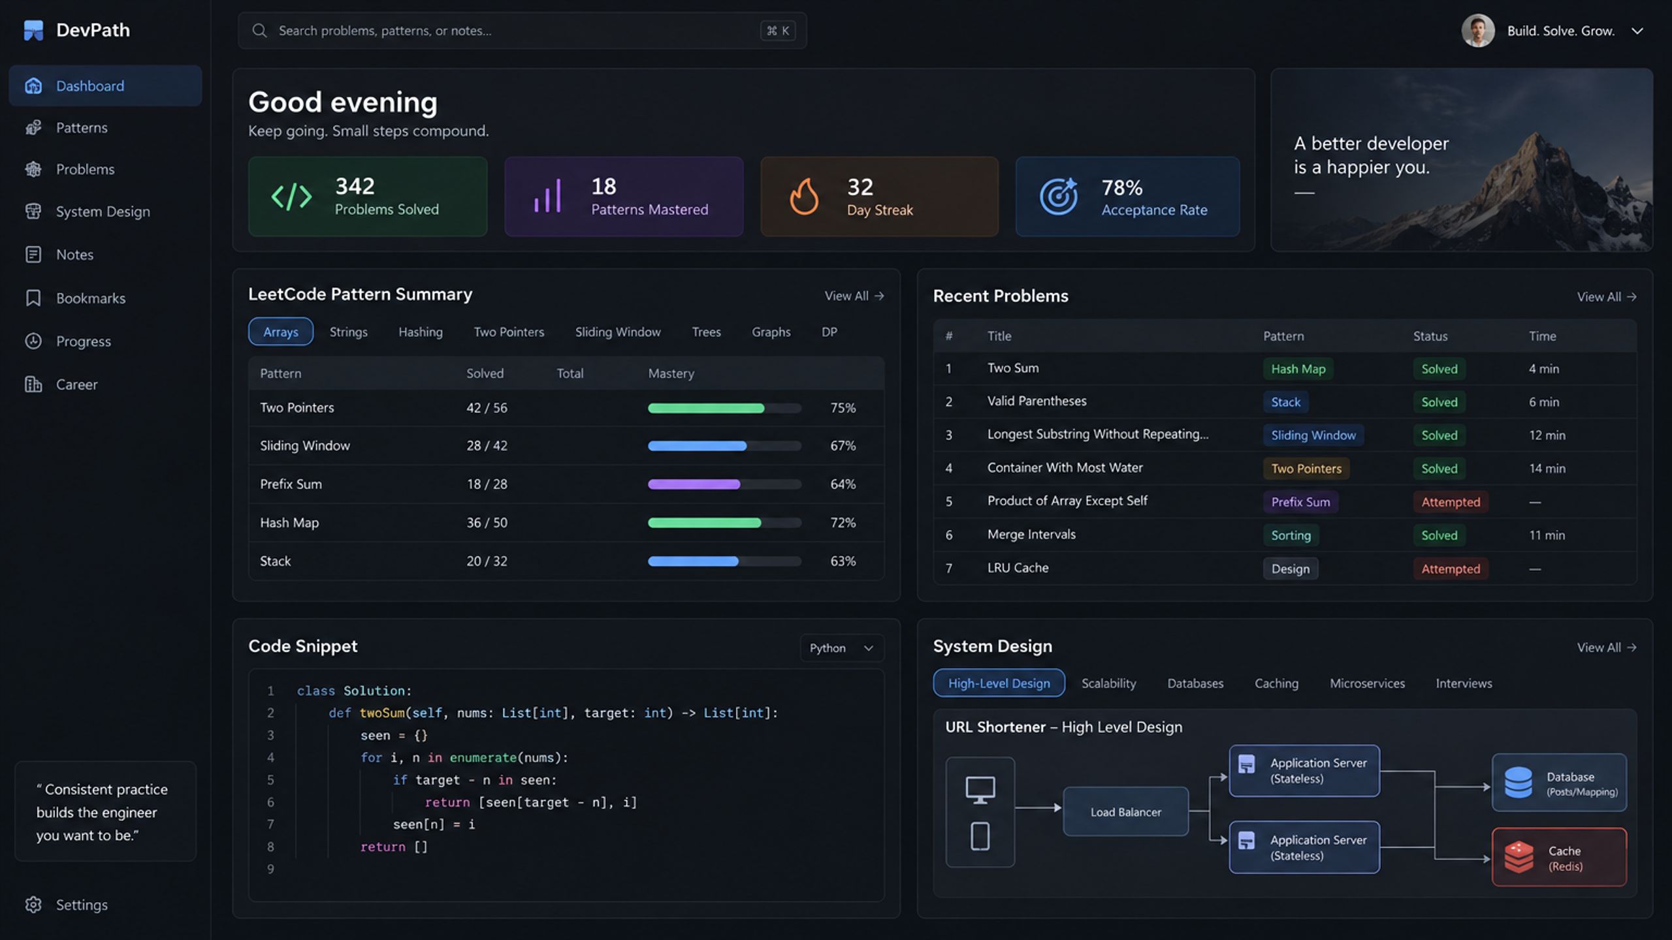Viewport: 1672px width, 940px height.
Task: Click the DevPath logo icon
Action: [33, 30]
